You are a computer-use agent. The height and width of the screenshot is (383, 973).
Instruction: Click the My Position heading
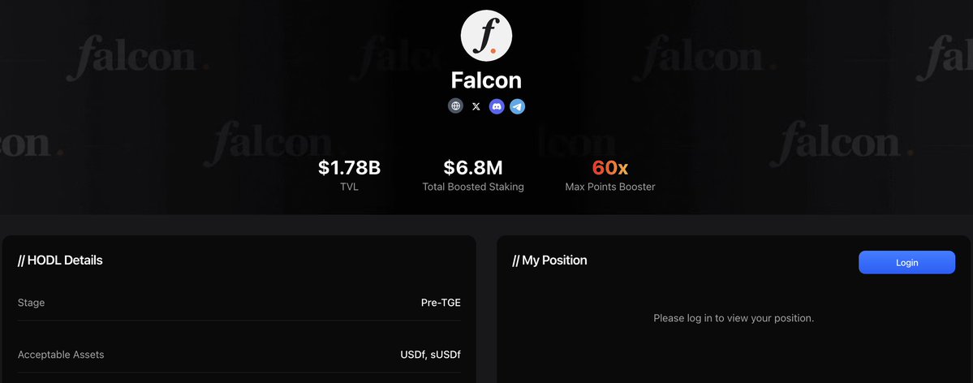[x=549, y=260]
